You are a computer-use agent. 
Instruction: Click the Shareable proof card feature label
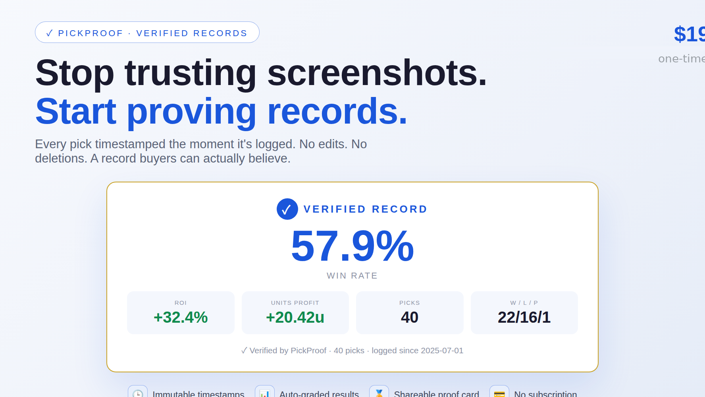click(x=437, y=393)
